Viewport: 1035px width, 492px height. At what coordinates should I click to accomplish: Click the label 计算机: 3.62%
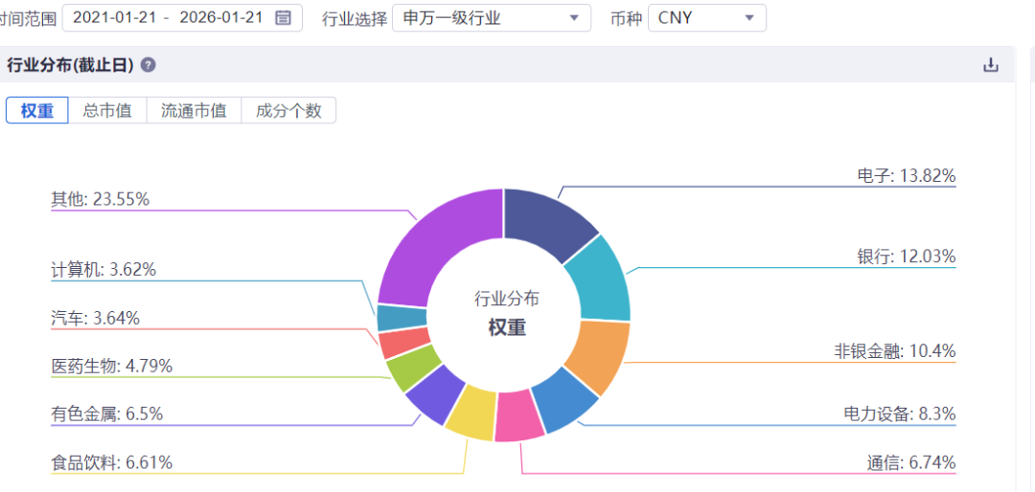pos(103,270)
